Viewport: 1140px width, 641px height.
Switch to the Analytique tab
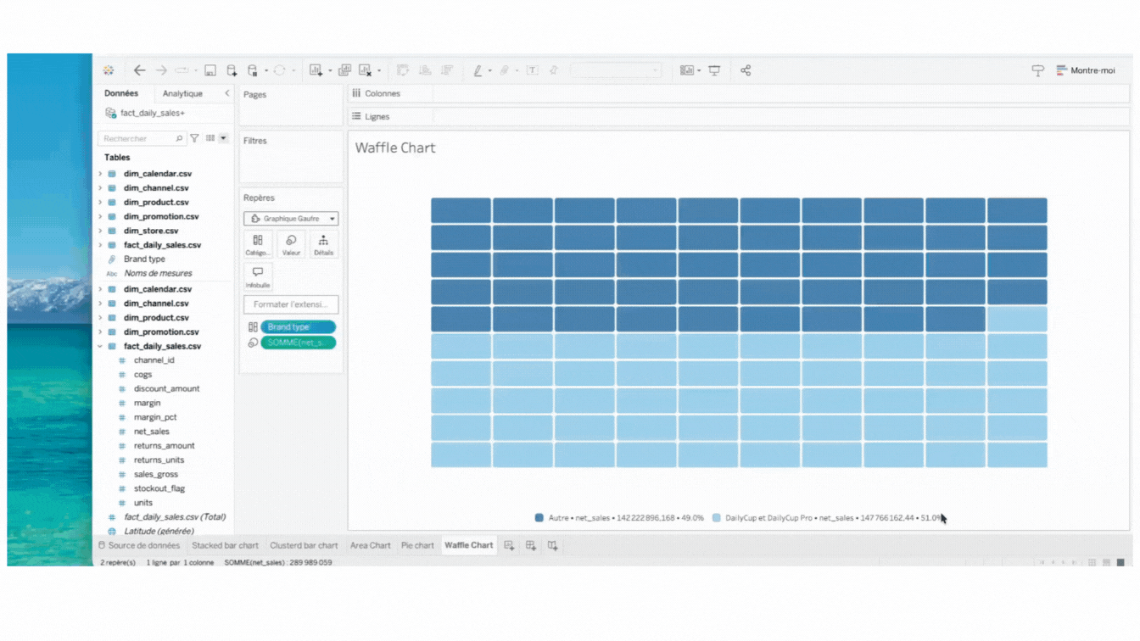point(182,93)
